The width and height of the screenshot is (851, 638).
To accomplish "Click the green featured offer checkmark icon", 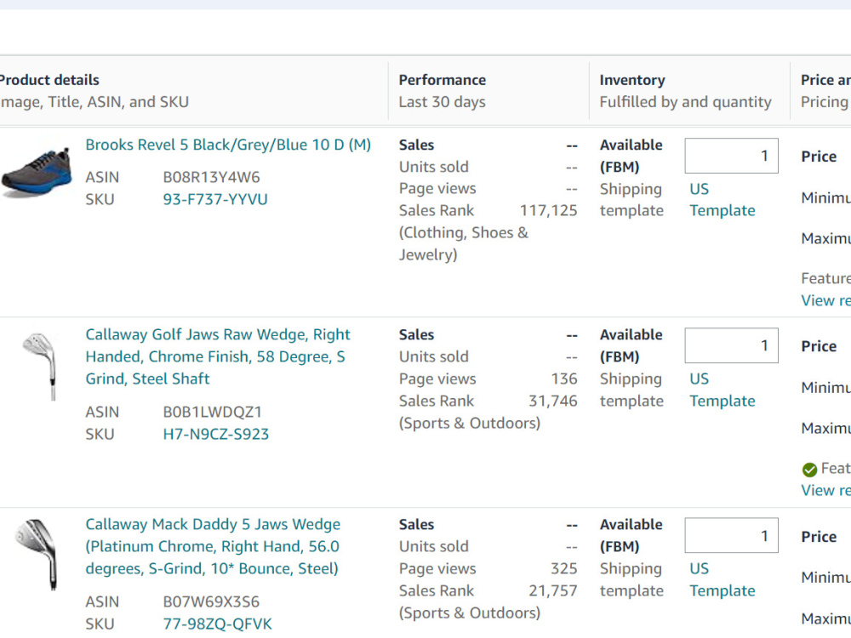I will [809, 470].
